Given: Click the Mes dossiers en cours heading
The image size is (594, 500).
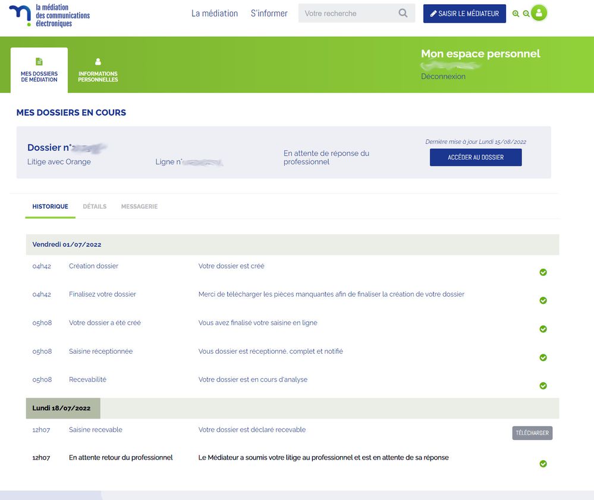Looking at the screenshot, I should pos(71,112).
